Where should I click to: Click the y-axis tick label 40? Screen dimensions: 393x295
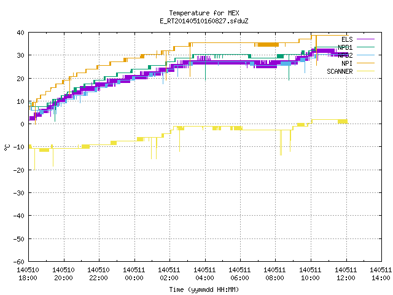click(20, 33)
